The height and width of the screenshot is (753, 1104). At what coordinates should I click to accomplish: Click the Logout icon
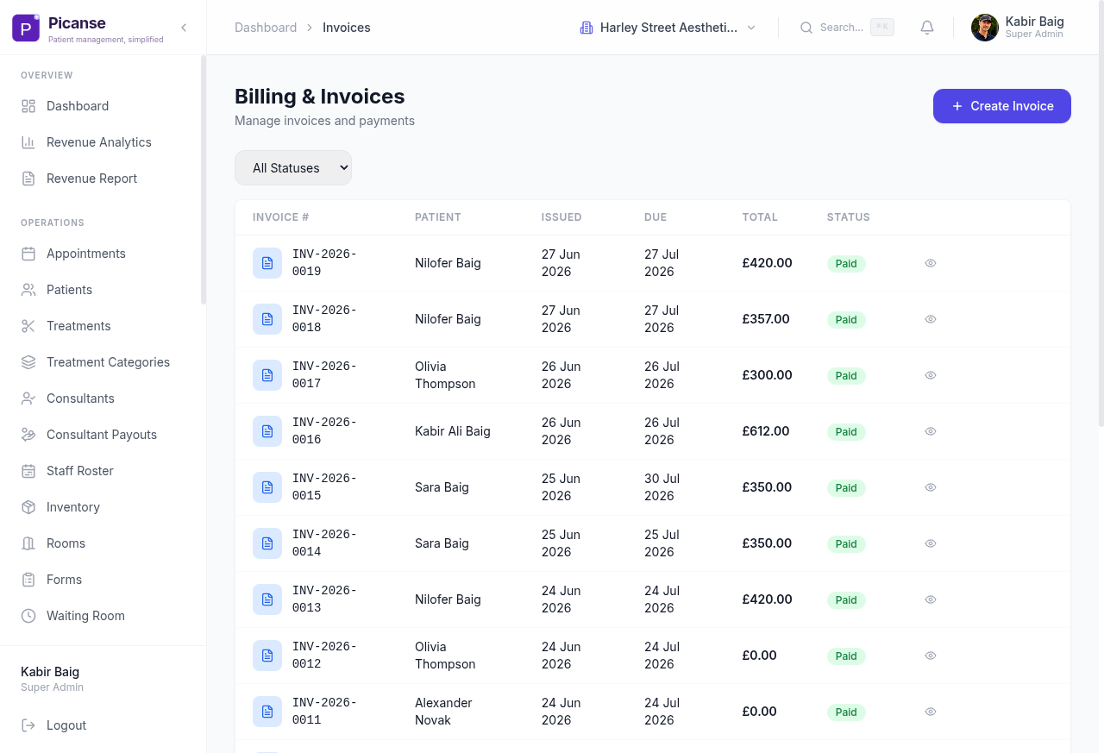(x=28, y=725)
